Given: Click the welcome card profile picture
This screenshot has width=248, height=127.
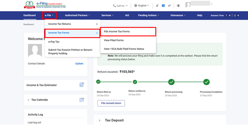Looking at the screenshot, I should point(35,51).
